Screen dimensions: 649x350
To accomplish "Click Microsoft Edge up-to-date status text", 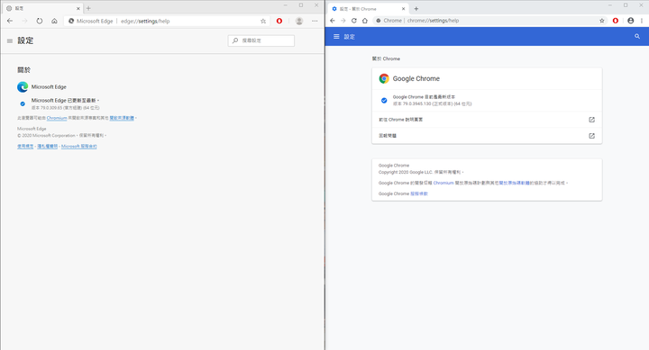I will pyautogui.click(x=65, y=101).
